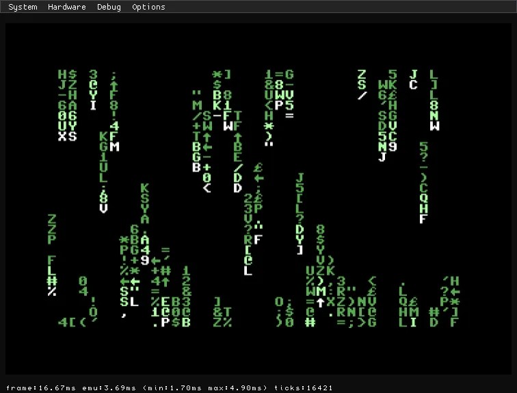Click the green ZZP column at far left
The height and width of the screenshot is (393, 517).
52,229
